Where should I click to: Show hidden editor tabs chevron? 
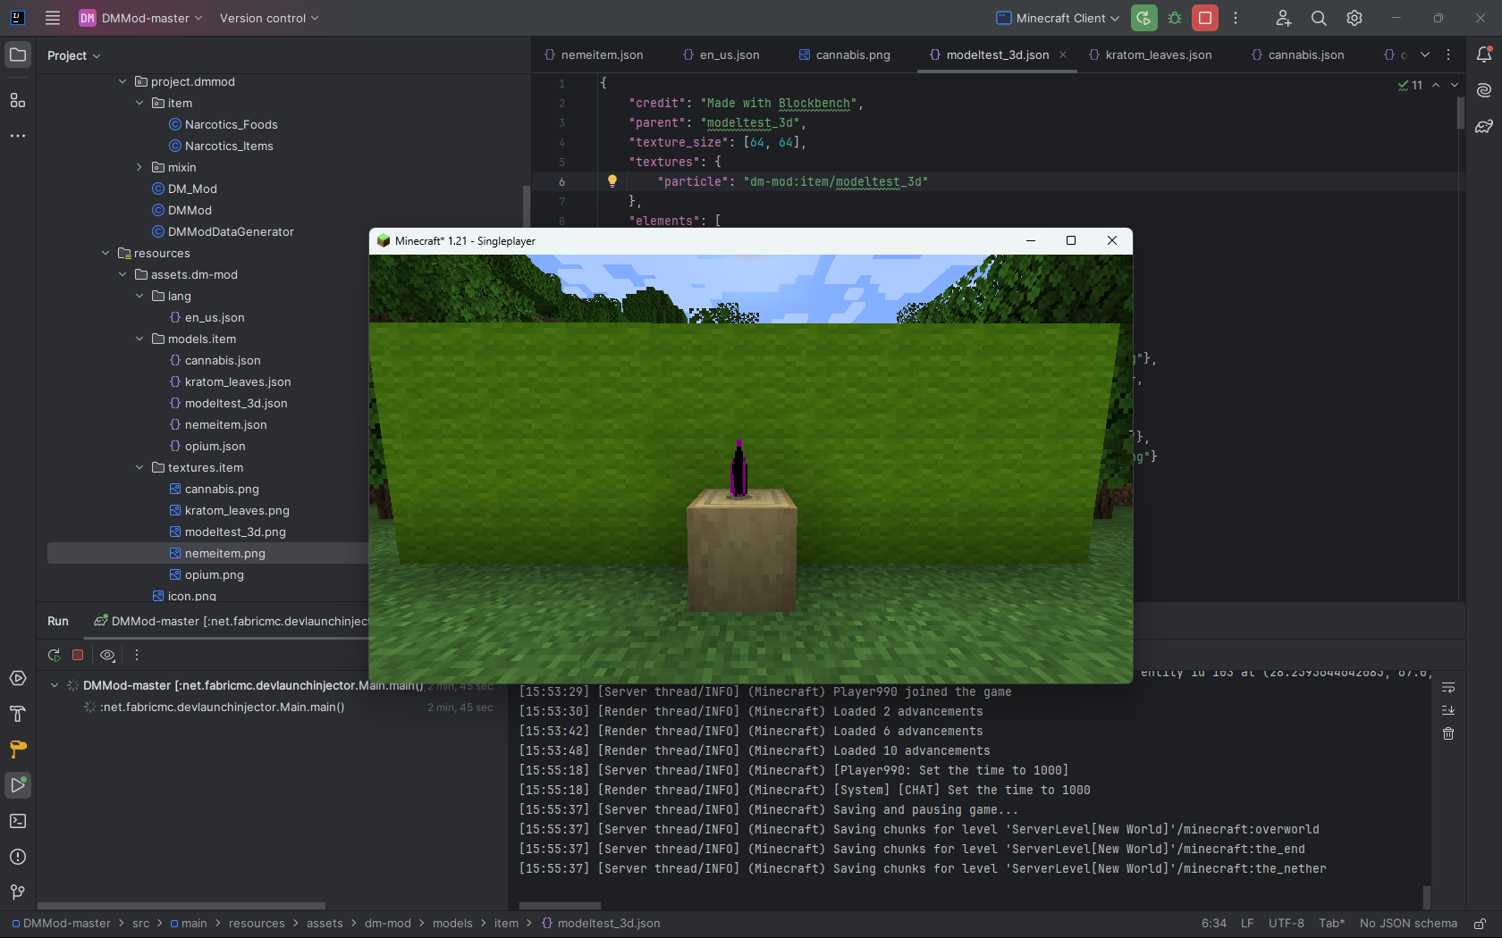[x=1425, y=54]
